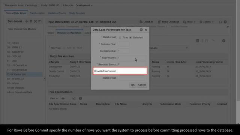Click the DelimiterChar input field
Image resolution: width=240 pixels, height=135 pixels.
tap(123, 44)
